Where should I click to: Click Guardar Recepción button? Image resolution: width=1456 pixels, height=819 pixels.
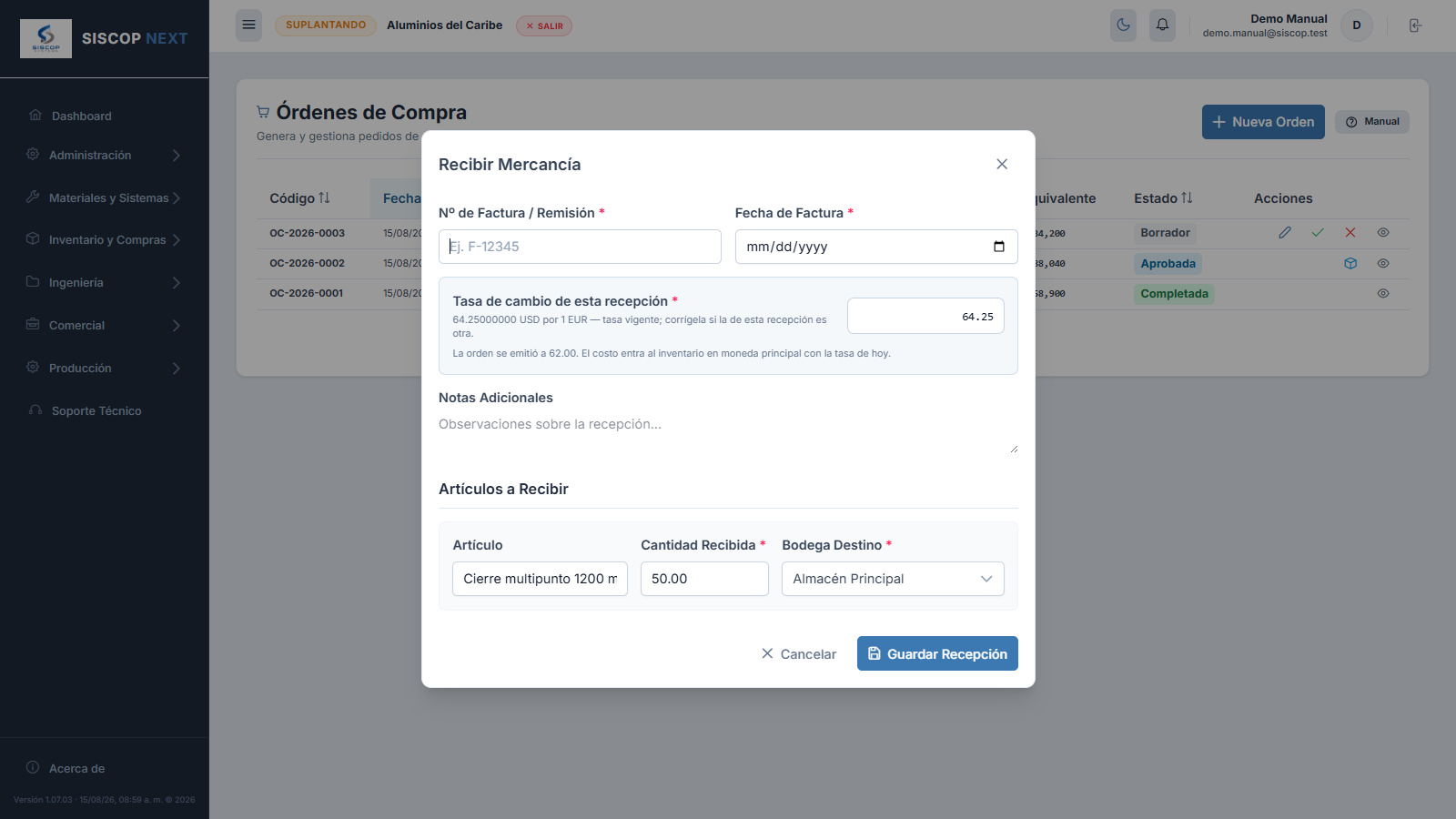pos(937,653)
